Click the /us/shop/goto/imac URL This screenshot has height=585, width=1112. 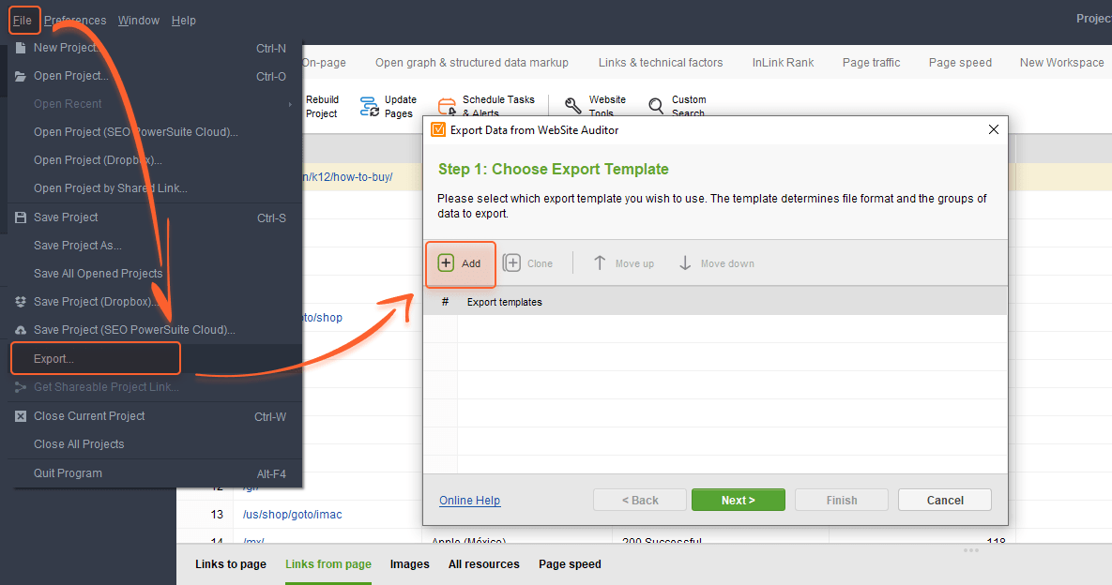coord(292,514)
